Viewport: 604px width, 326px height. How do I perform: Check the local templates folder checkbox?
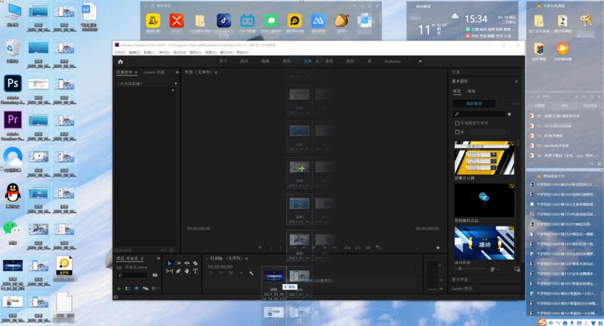(x=457, y=123)
